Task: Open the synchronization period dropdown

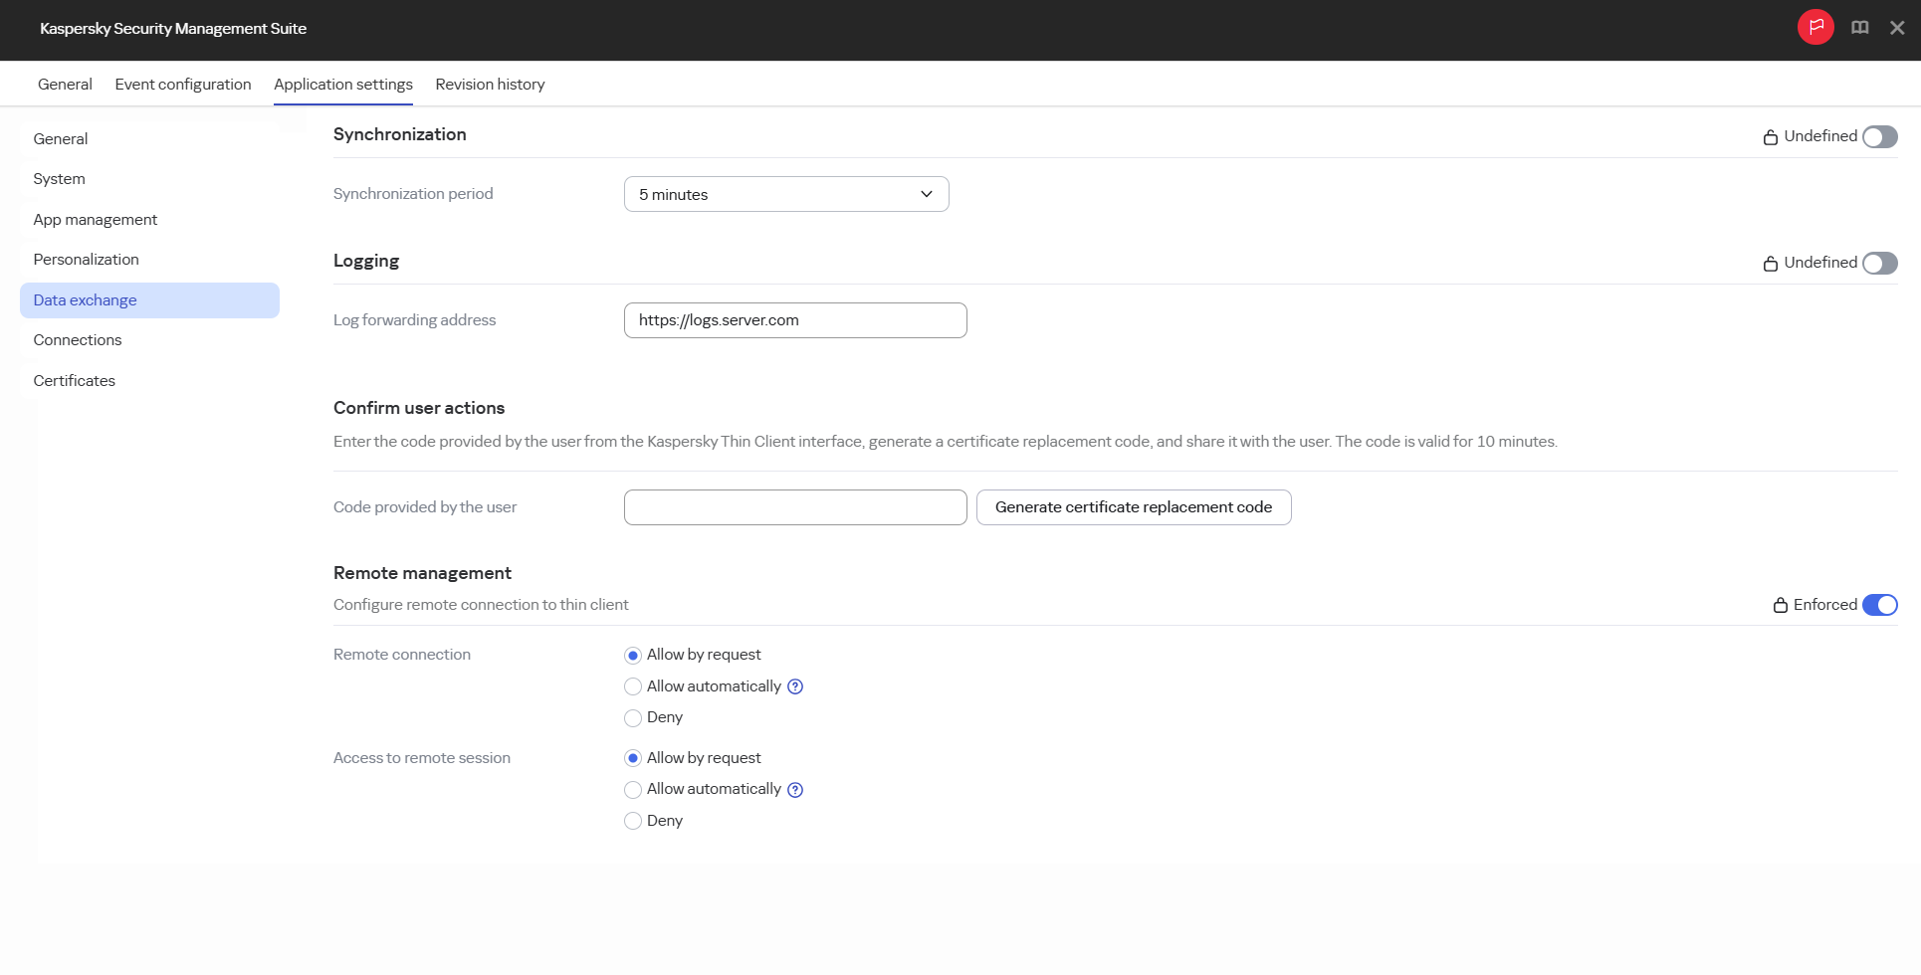Action: (785, 194)
